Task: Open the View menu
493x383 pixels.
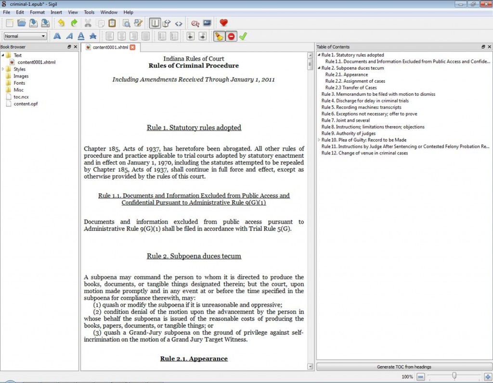Action: point(73,12)
